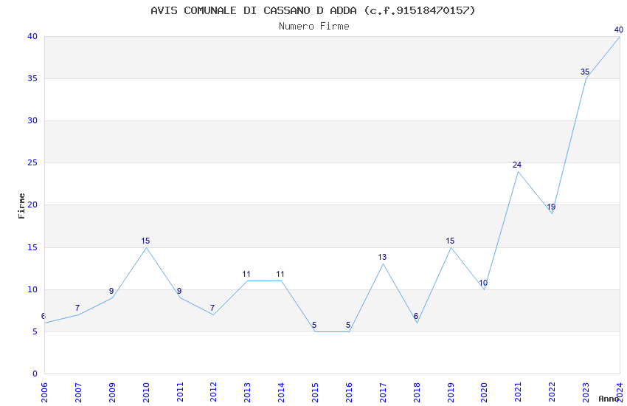Viewport: 627px width, 406px height.
Task: Select y-axis tick label 35
Action: pos(32,78)
